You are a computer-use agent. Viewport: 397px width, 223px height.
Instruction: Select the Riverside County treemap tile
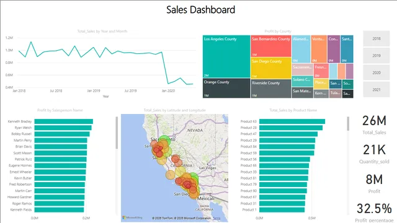[x=271, y=89]
